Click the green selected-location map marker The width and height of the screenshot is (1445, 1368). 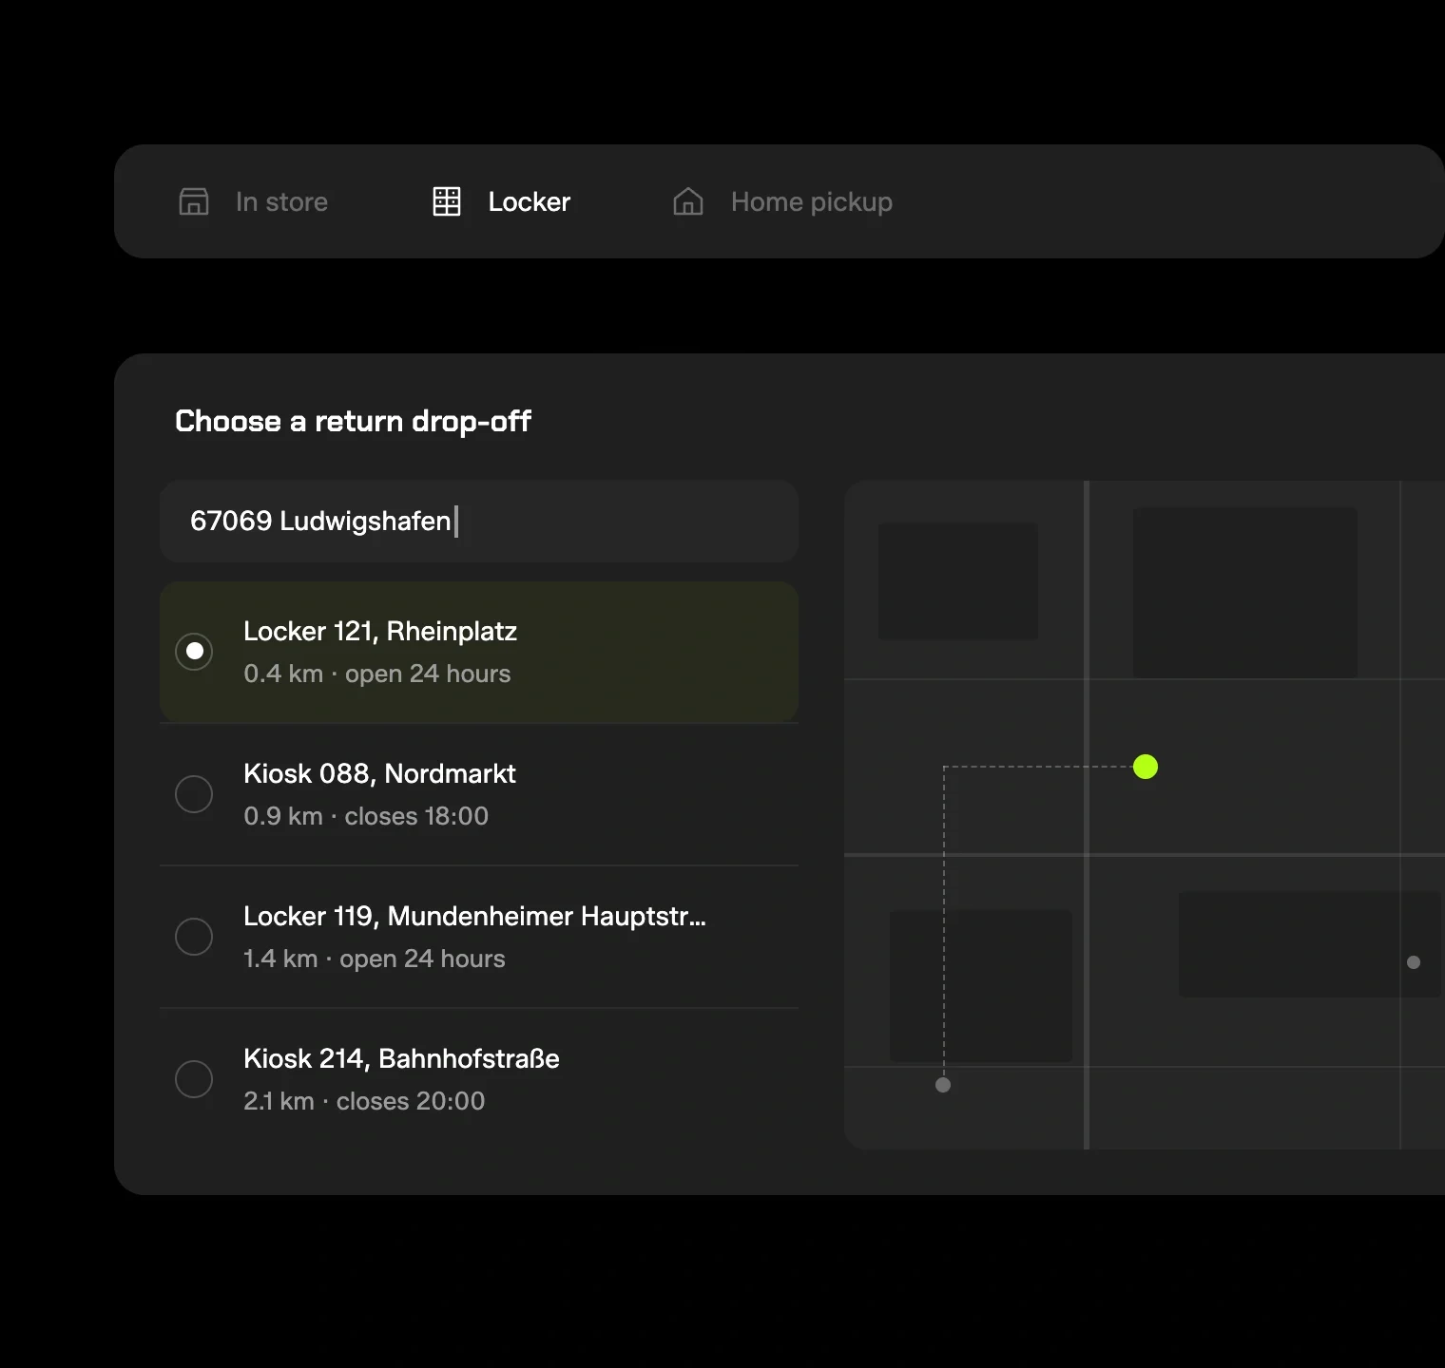pos(1146,767)
